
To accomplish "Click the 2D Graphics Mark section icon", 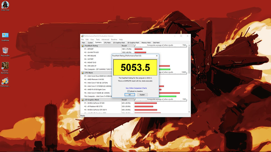I will click(x=83, y=100).
